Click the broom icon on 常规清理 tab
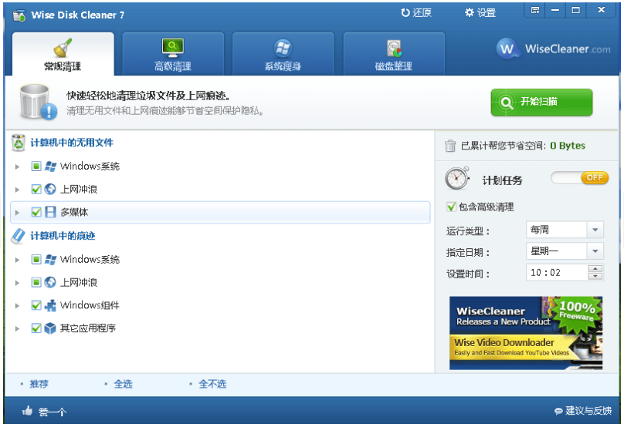624x427 pixels. point(63,48)
